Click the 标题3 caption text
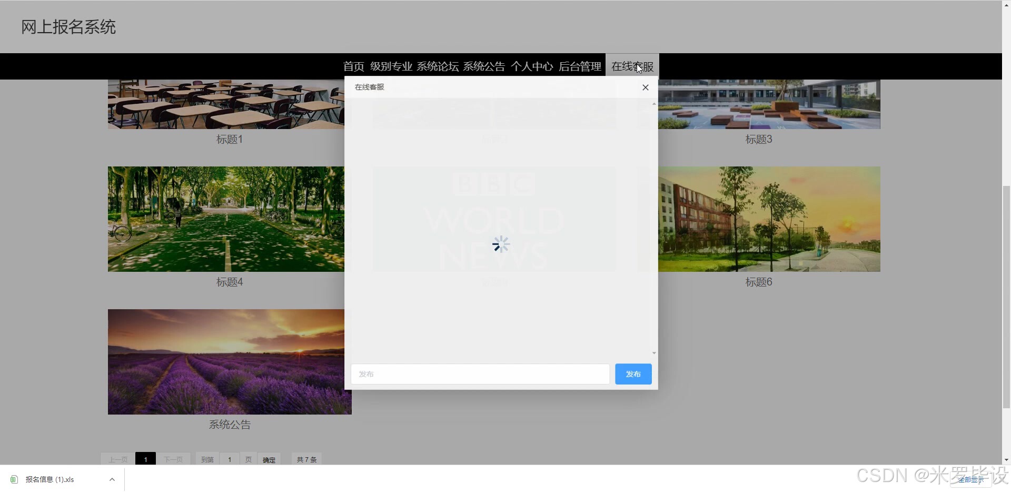 [759, 140]
